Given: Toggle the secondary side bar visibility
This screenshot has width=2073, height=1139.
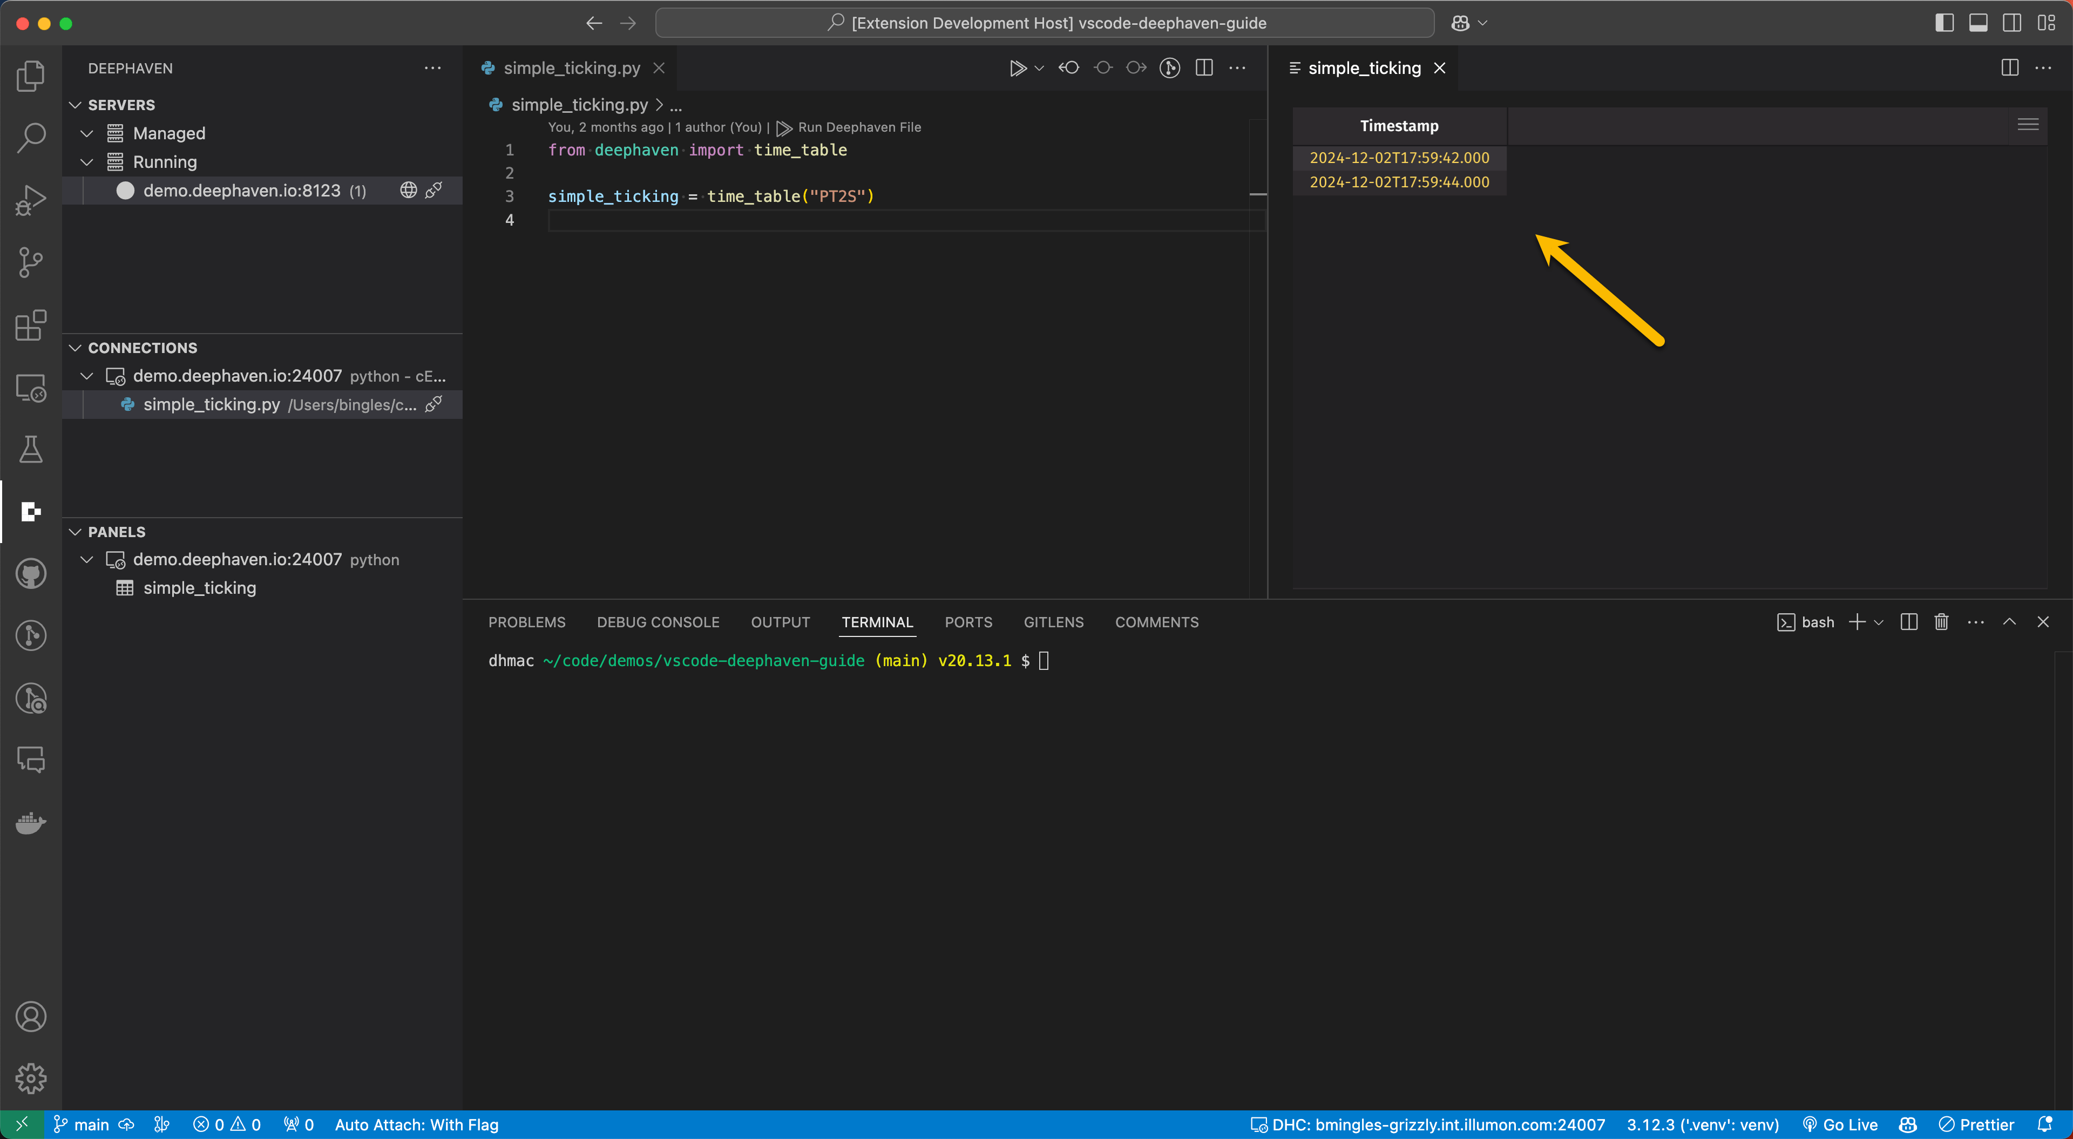Looking at the screenshot, I should tap(2012, 23).
